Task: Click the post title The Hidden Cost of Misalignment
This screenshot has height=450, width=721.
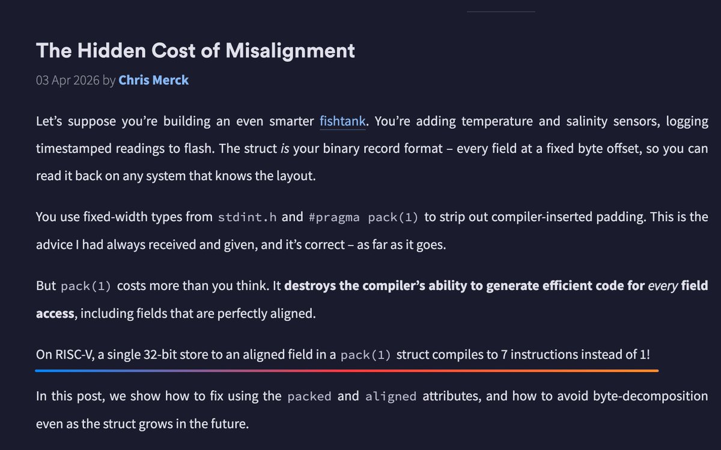Action: point(195,50)
